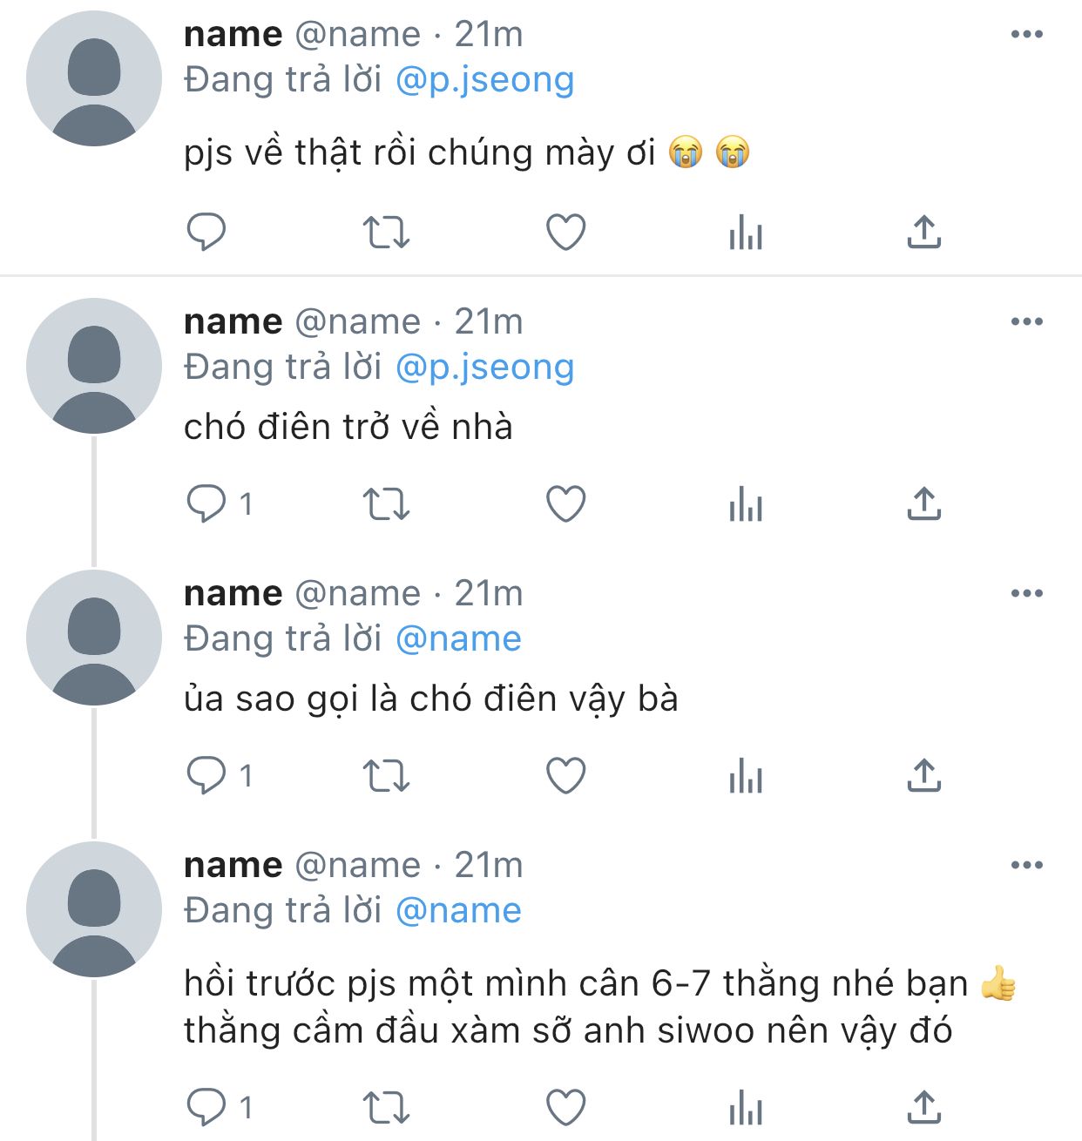Like the "hồi trước pjs một mình" tweet

click(565, 1108)
